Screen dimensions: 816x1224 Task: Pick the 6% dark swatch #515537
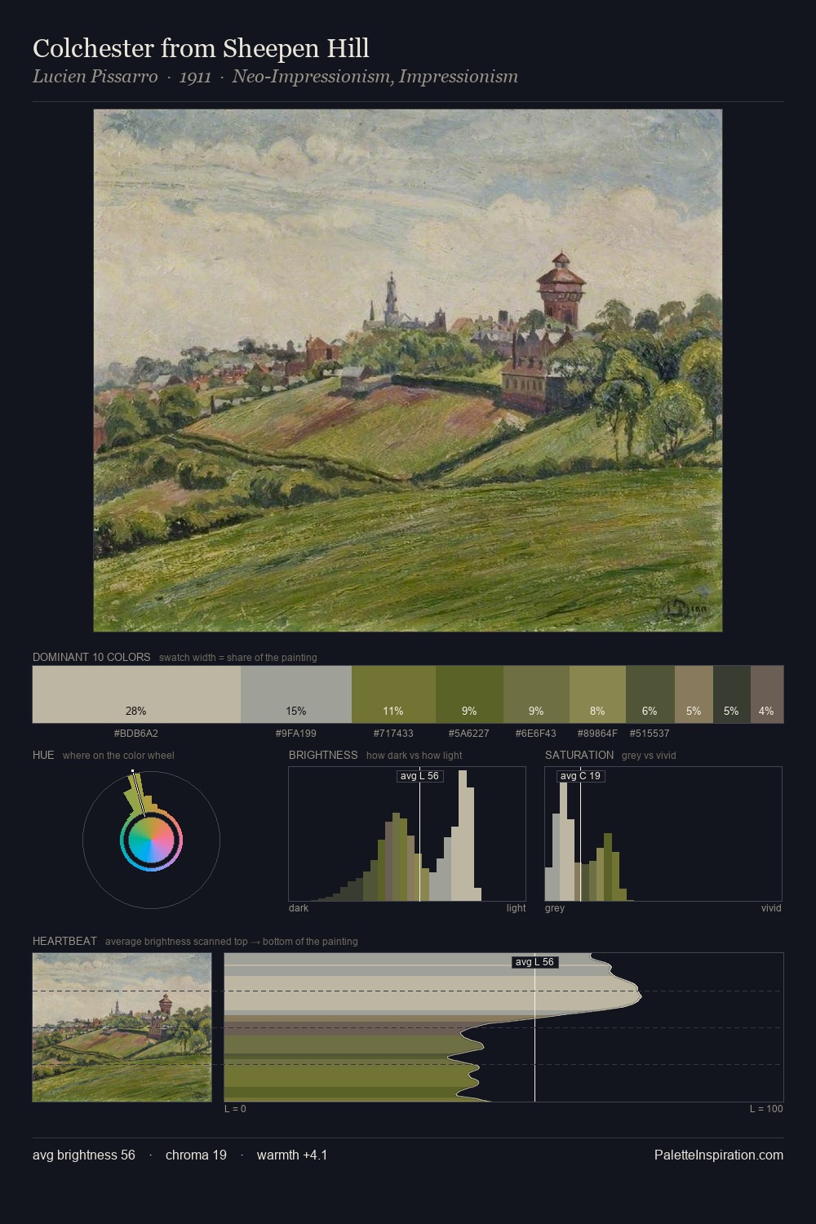pyautogui.click(x=650, y=694)
